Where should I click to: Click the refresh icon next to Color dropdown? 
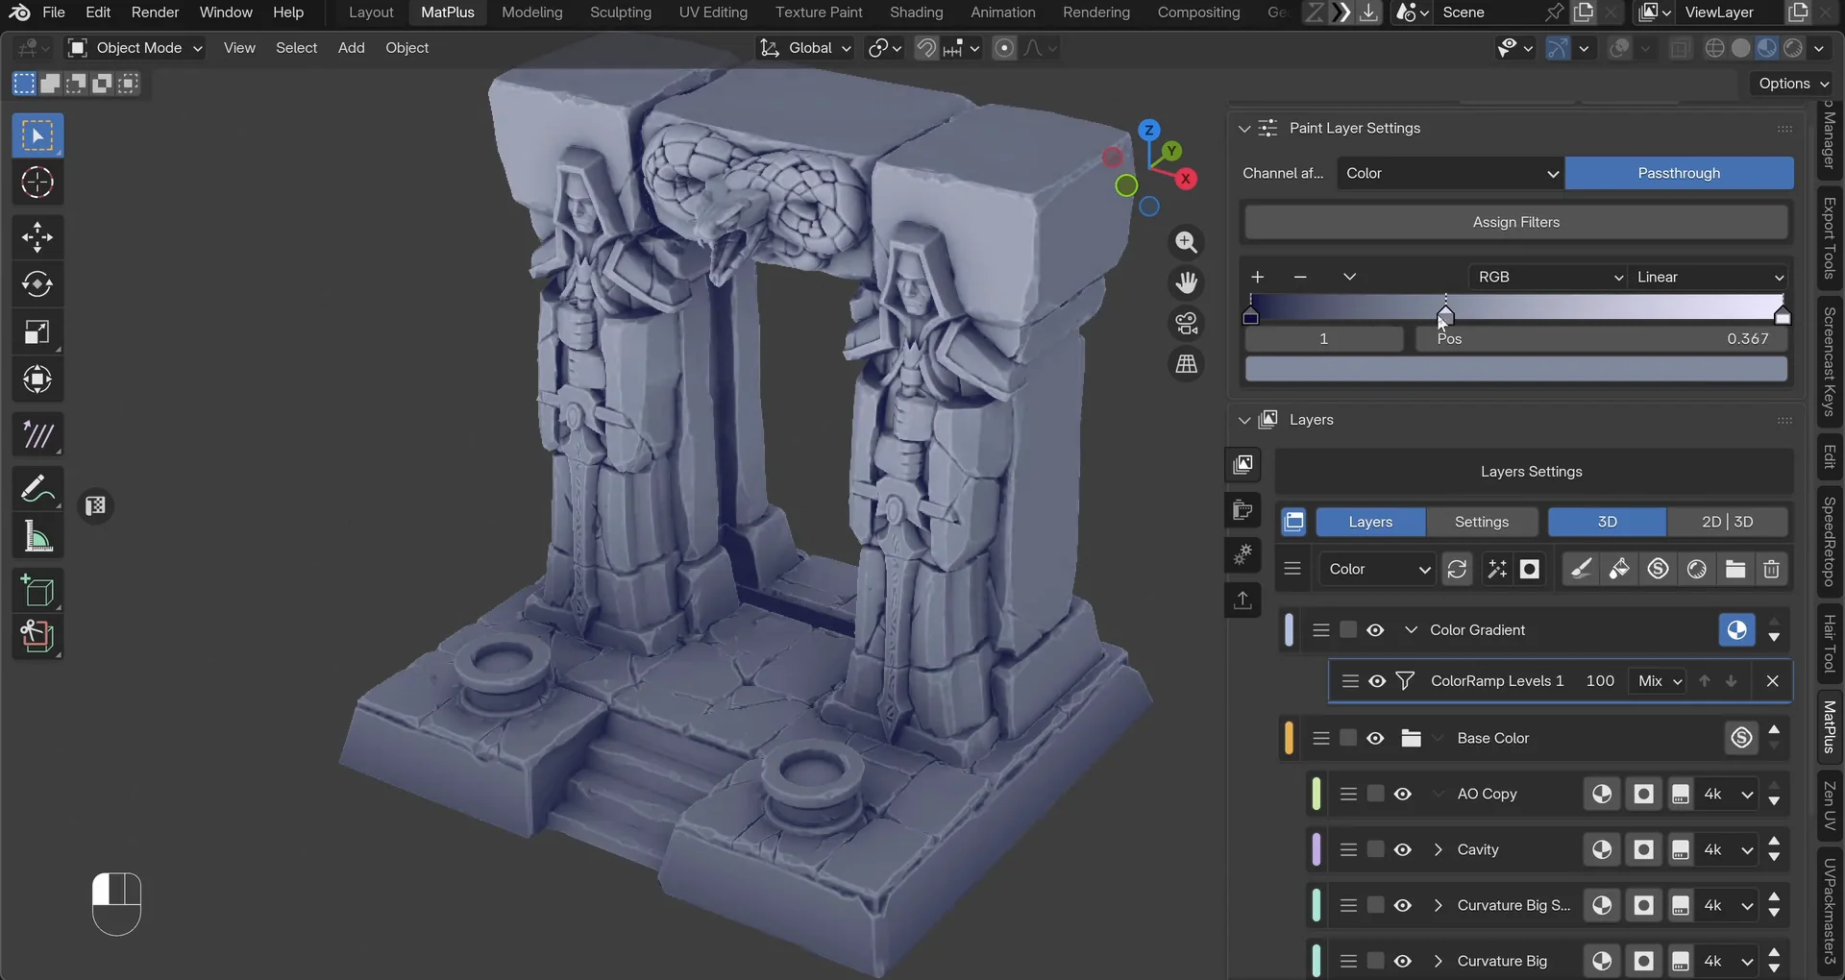tap(1457, 569)
